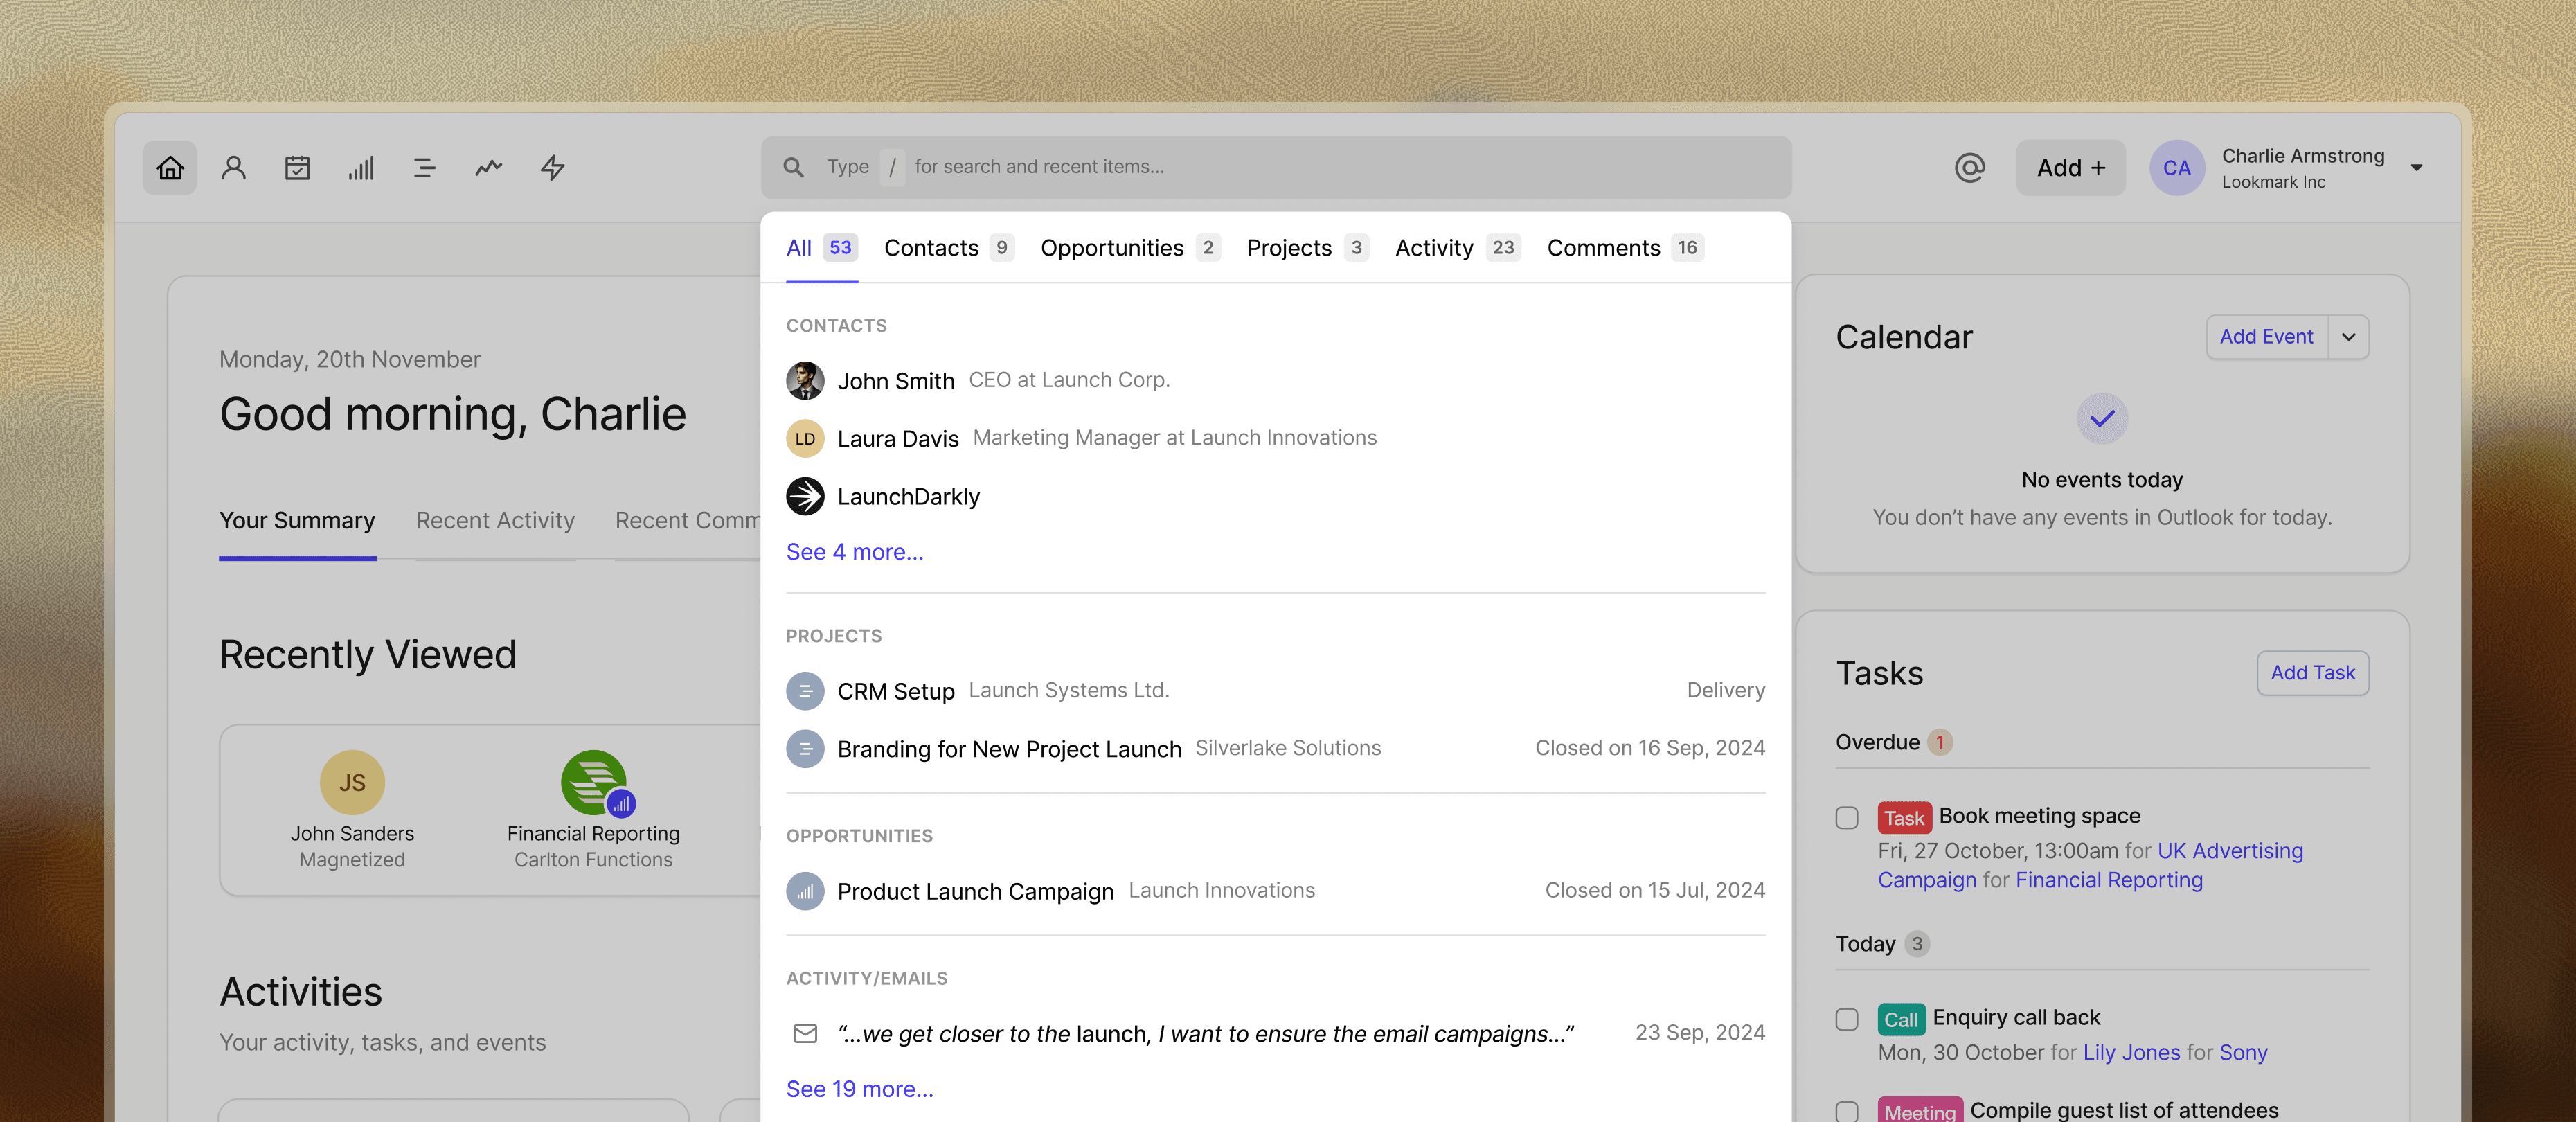
Task: Click the Add Task button
Action: (x=2312, y=672)
